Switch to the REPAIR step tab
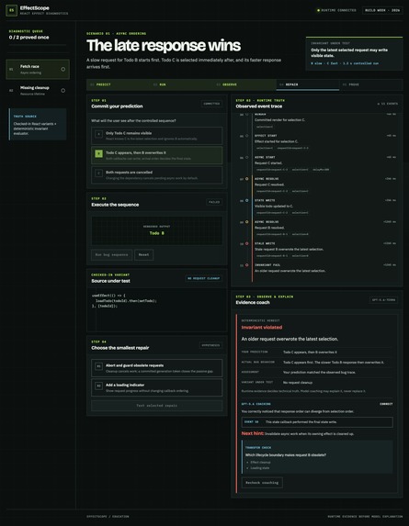The height and width of the screenshot is (526, 409). tap(308, 84)
